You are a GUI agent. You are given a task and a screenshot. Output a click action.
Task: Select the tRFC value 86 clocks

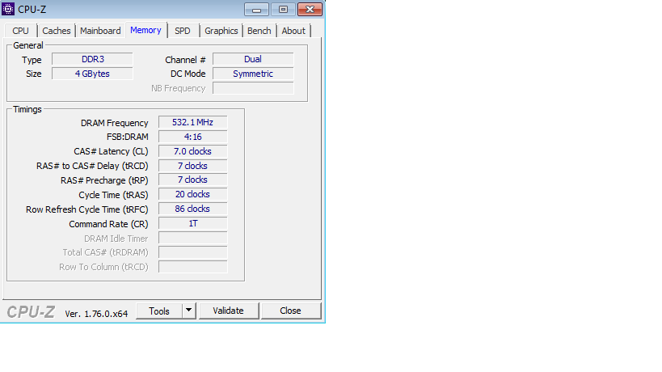click(193, 209)
